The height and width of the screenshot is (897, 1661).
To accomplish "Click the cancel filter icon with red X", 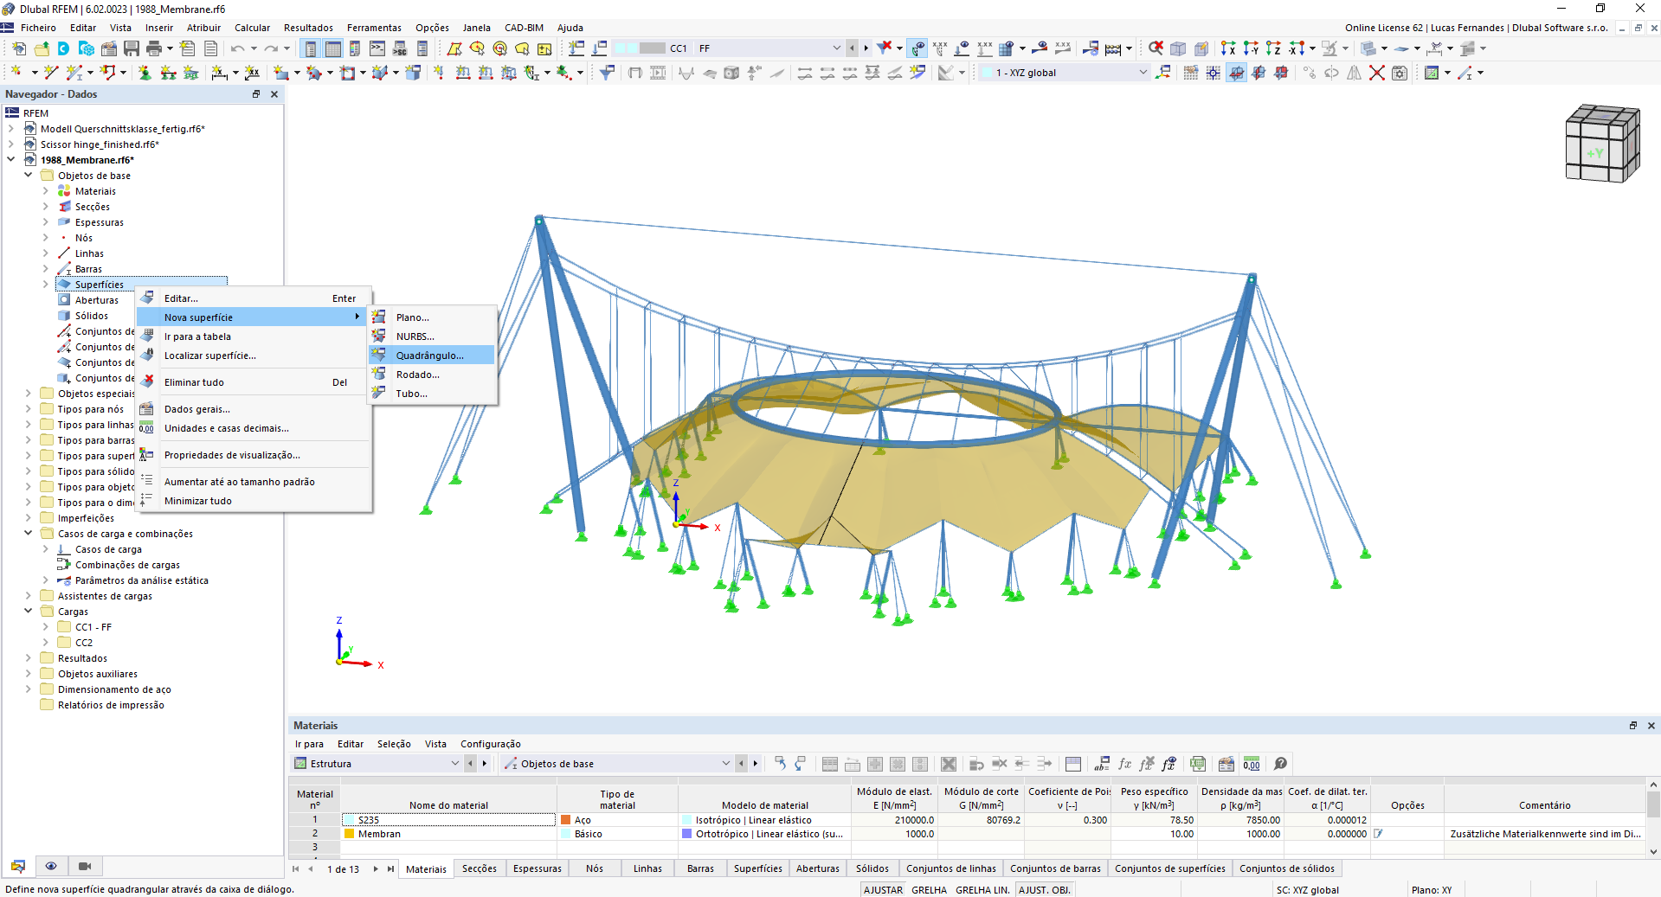I will (884, 48).
